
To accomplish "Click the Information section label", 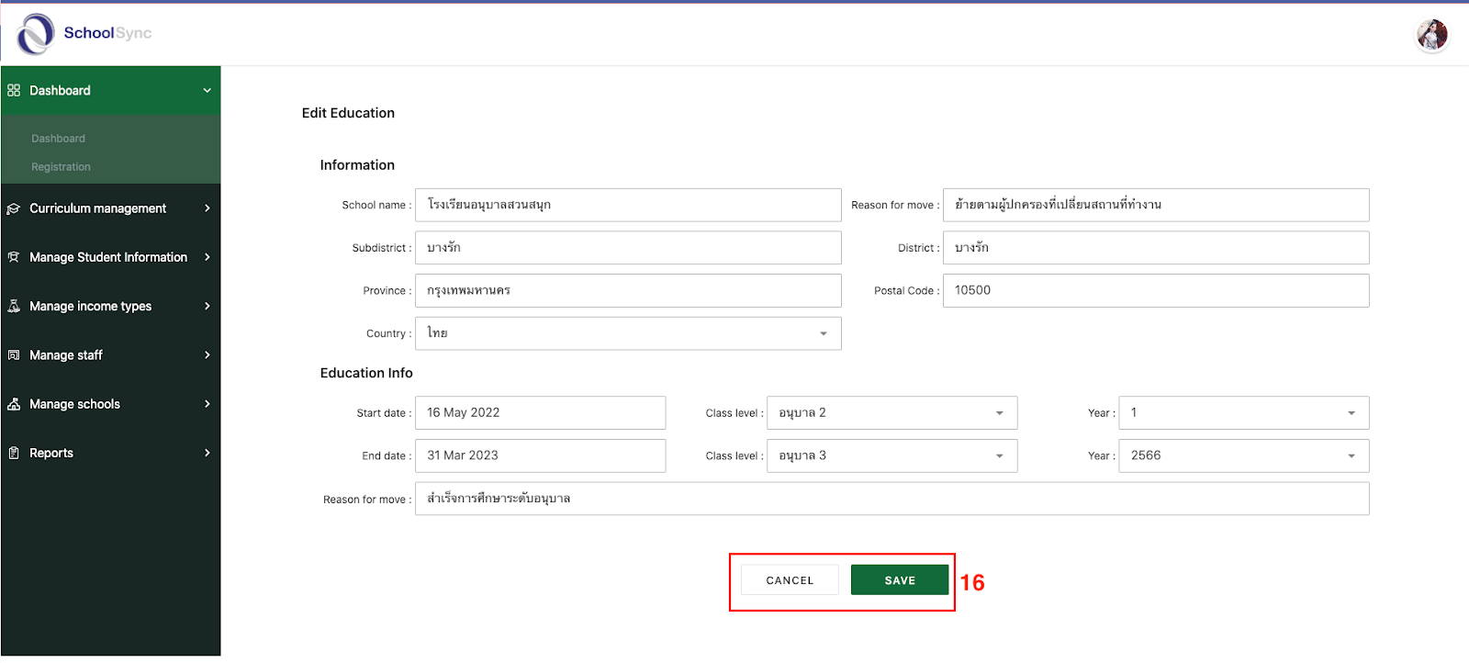I will click(x=357, y=165).
